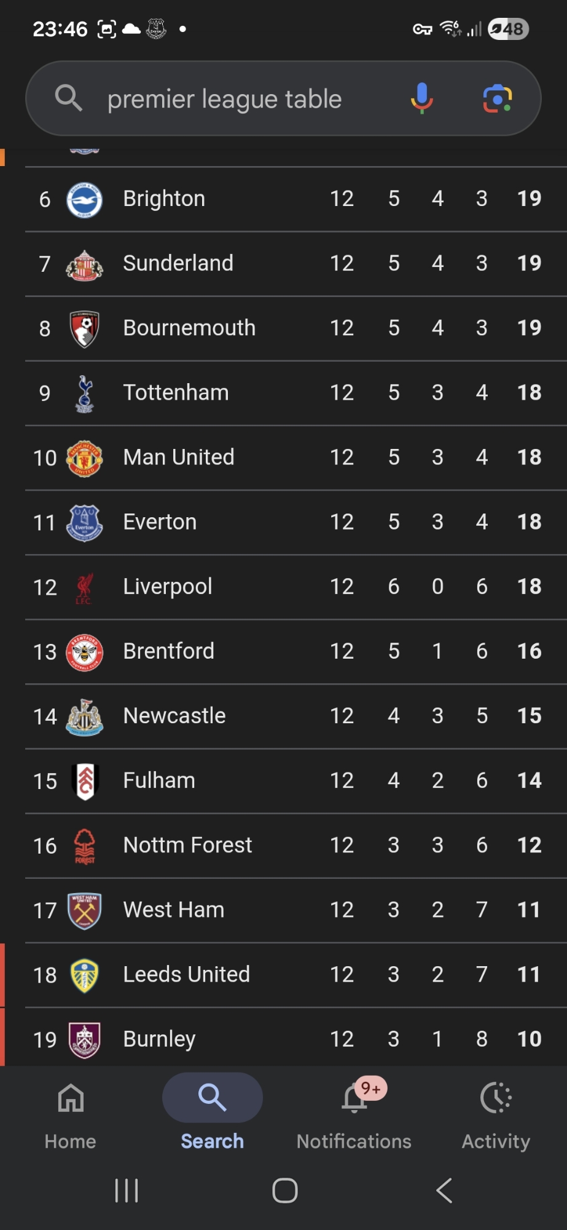Click the Liverpool club crest
567x1230 pixels.
pos(84,587)
